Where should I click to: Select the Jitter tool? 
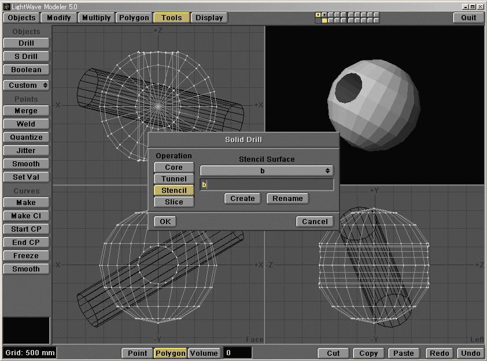click(25, 150)
